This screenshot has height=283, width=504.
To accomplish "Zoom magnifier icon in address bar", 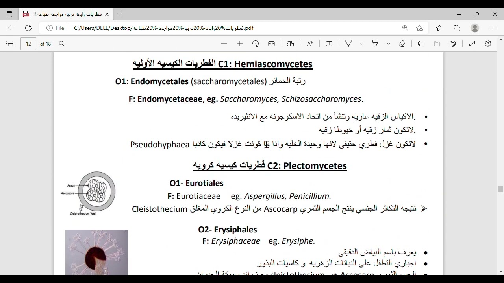I will [405, 28].
